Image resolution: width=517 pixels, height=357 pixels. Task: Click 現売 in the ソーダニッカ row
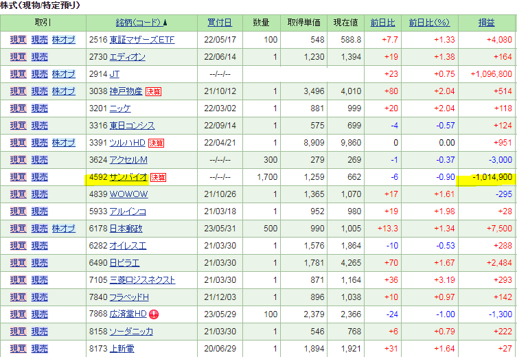coord(40,332)
